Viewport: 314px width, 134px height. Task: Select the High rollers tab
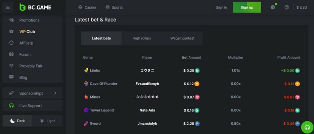[142, 38]
